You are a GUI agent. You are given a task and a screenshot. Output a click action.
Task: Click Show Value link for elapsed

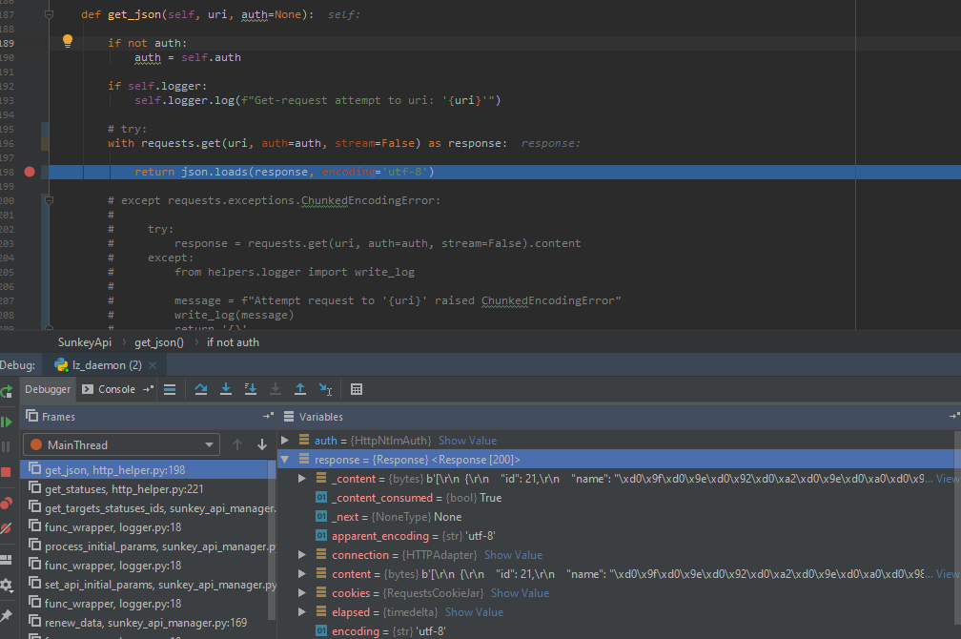point(474,612)
